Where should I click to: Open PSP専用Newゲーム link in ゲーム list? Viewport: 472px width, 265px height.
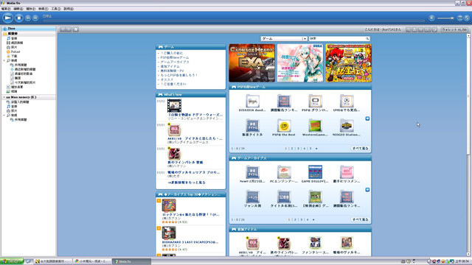[x=175, y=57]
